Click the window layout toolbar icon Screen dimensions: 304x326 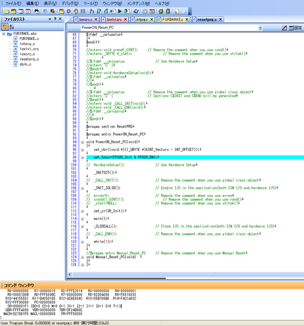(x=21, y=11)
